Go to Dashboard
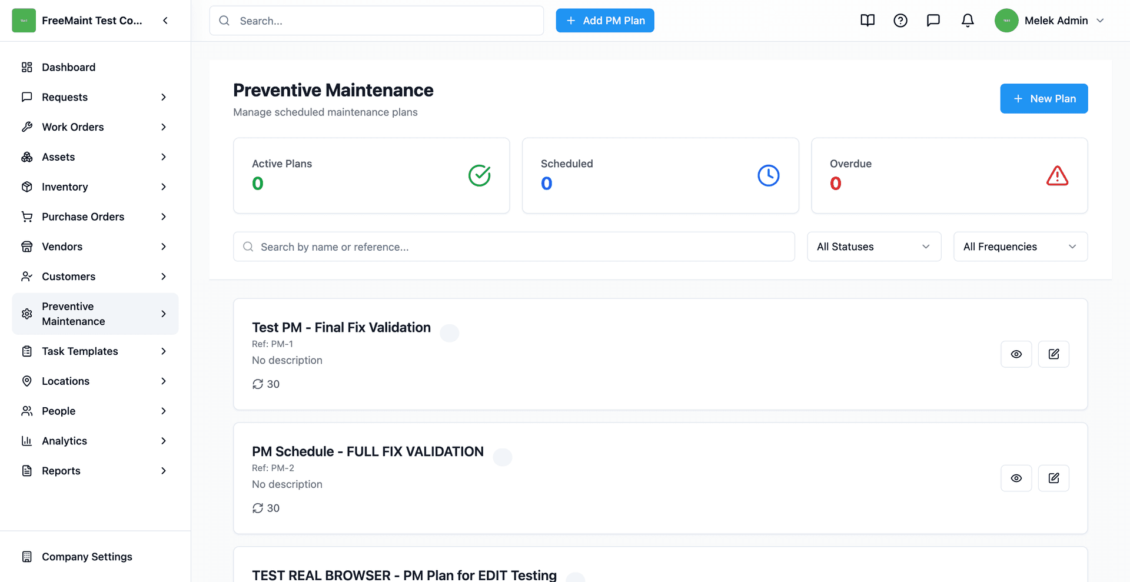 tap(95, 67)
